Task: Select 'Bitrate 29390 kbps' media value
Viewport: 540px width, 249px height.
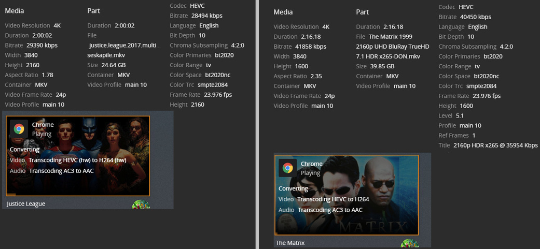Action: (31, 46)
